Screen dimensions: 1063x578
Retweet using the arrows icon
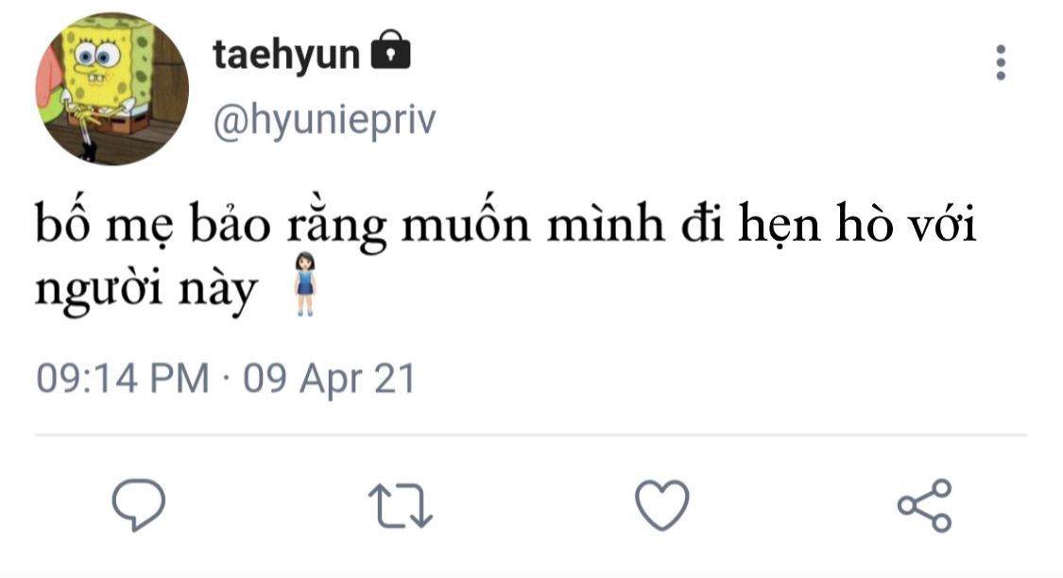(x=401, y=505)
